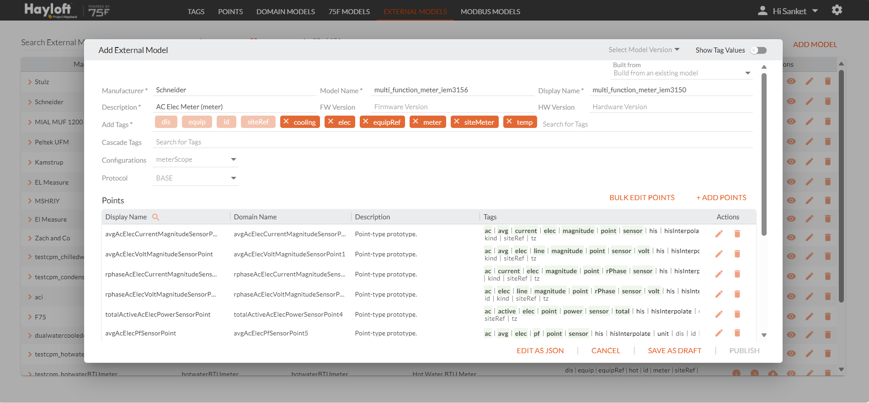Click the Firmware Version input field
This screenshot has width=869, height=403.
point(452,107)
